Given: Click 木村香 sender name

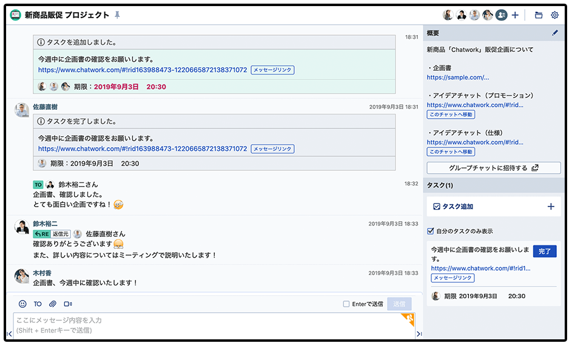Looking at the screenshot, I should (x=42, y=273).
